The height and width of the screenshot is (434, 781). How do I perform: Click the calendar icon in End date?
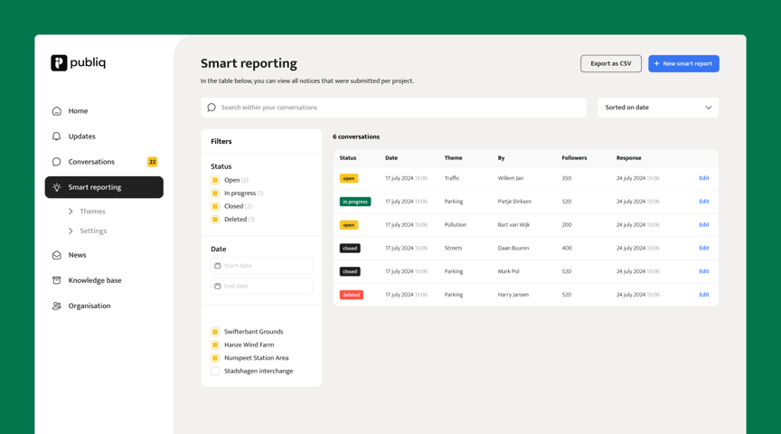(218, 286)
